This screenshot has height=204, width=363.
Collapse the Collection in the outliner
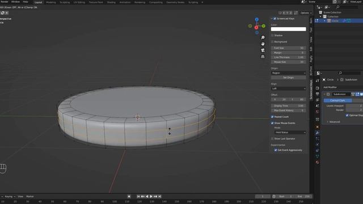click(320, 16)
